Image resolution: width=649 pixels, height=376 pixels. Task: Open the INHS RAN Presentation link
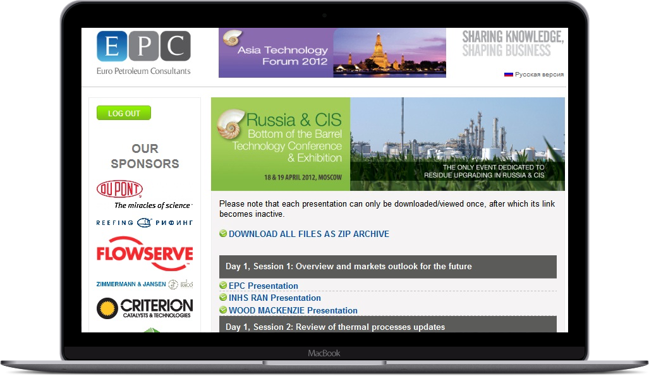(275, 298)
